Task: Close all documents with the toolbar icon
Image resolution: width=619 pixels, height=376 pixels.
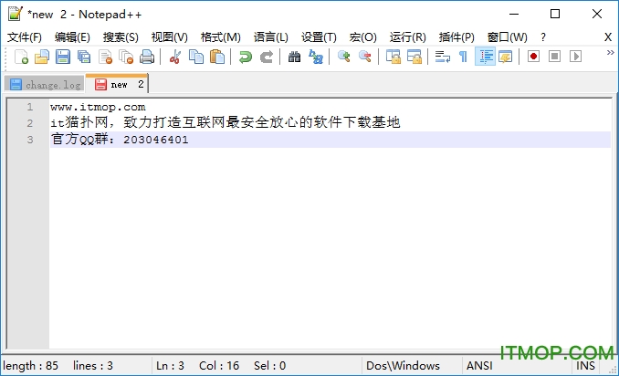Action: (x=126, y=57)
